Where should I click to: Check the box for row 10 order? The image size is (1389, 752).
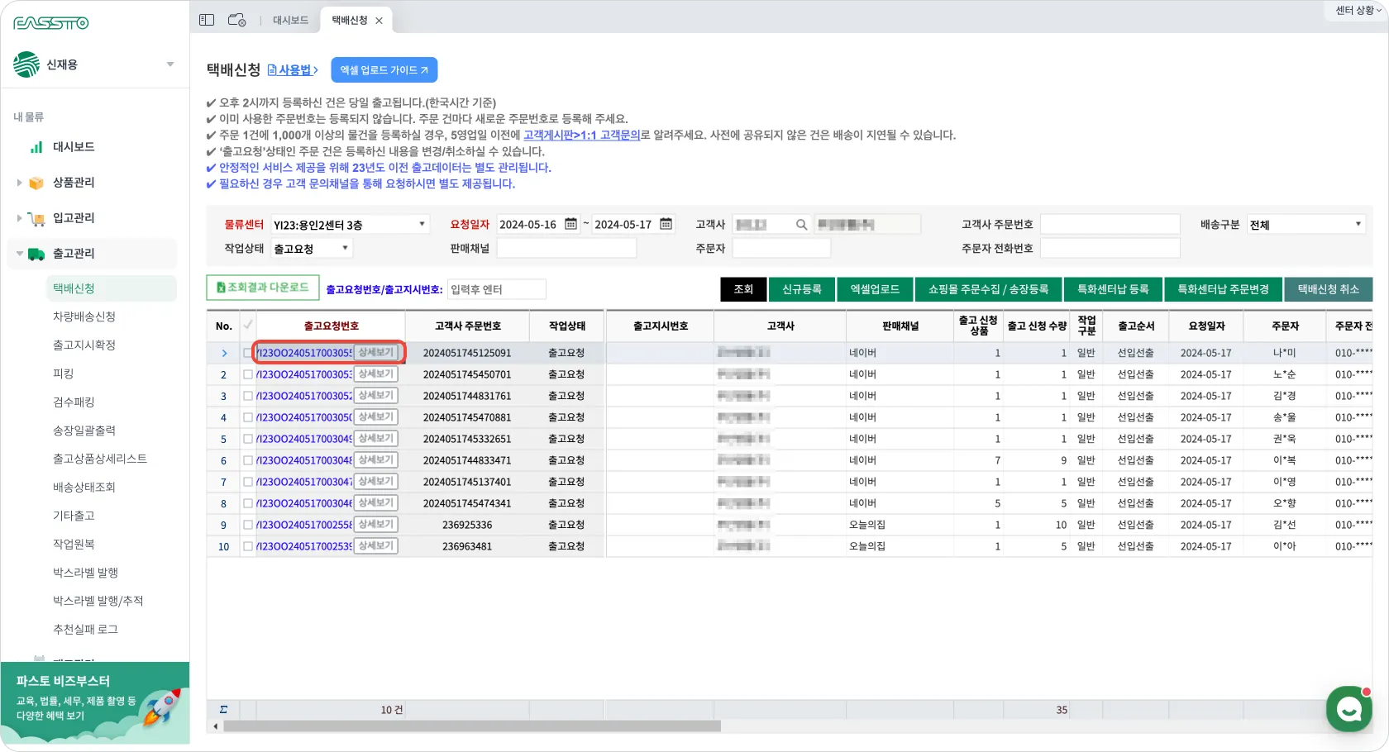click(248, 546)
